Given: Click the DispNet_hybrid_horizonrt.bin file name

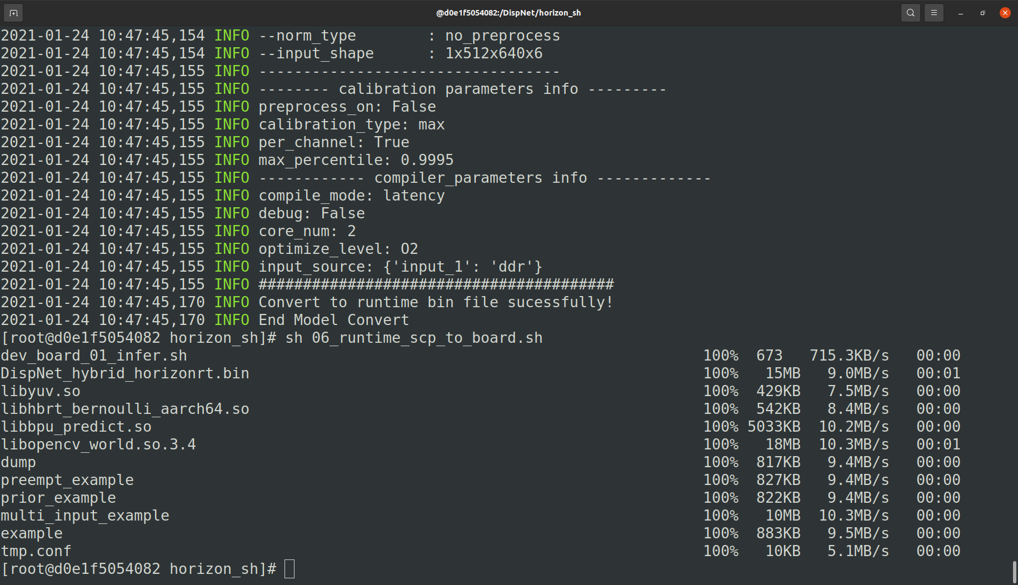Looking at the screenshot, I should point(125,373).
